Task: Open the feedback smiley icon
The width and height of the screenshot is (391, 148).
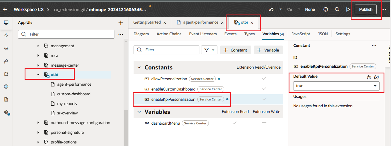Action: [x=325, y=9]
